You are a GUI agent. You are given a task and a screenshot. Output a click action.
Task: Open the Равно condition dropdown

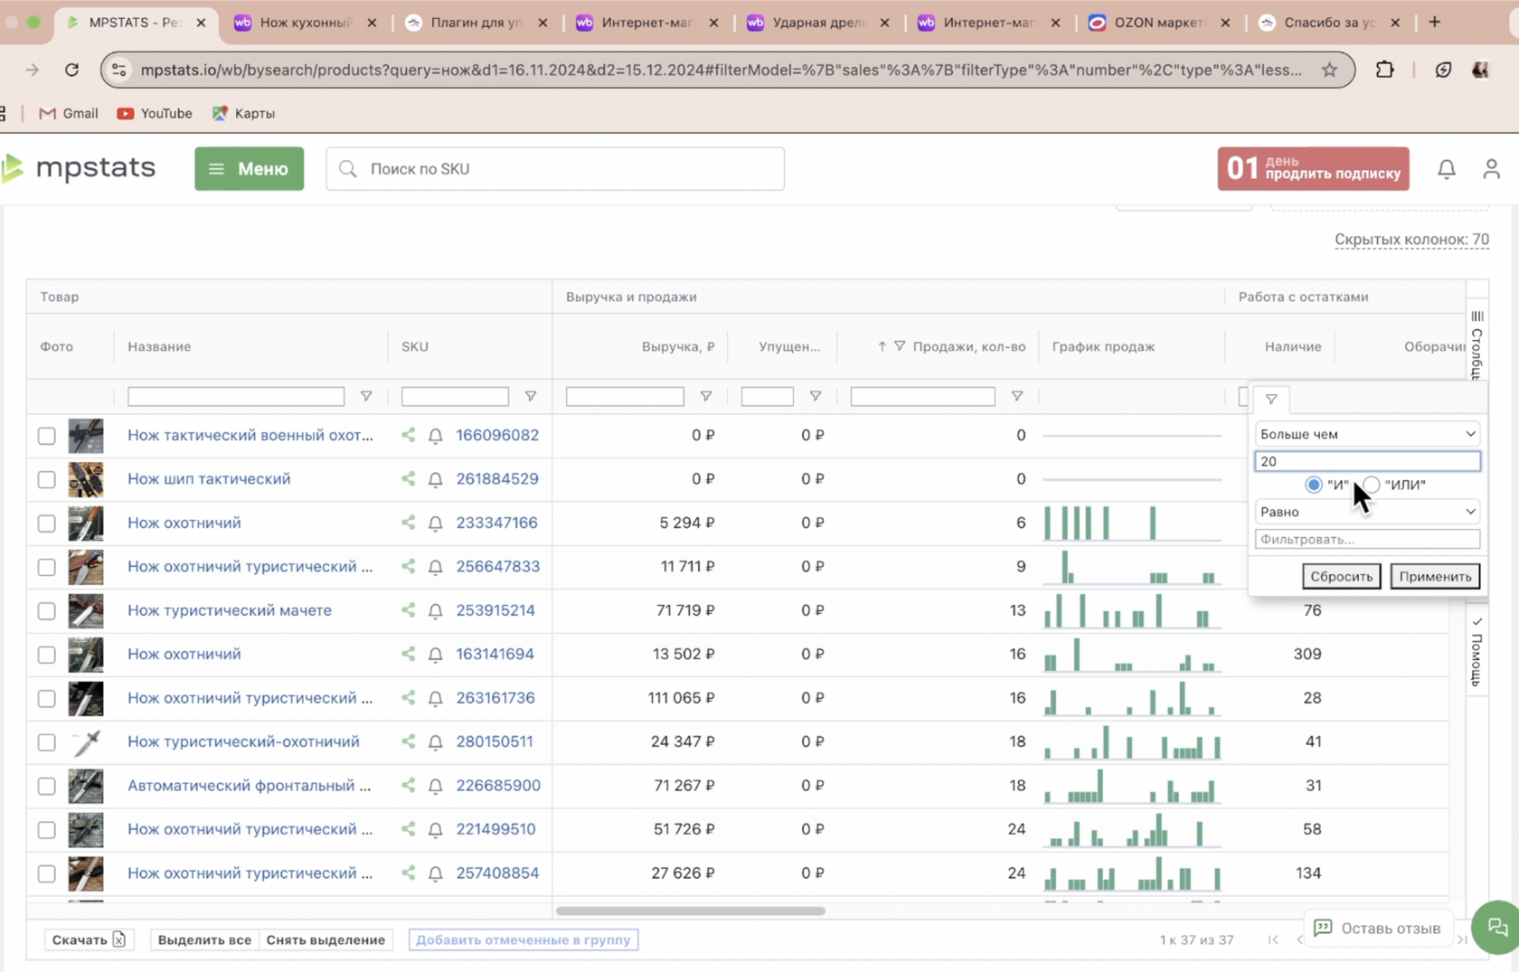click(x=1367, y=512)
